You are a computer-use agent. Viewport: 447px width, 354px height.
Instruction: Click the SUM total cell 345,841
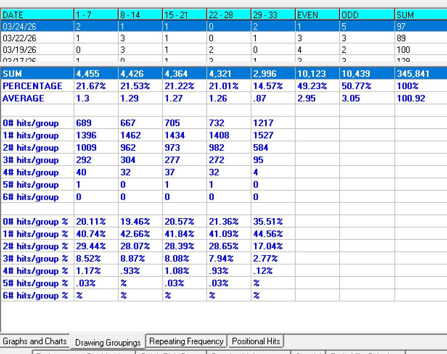(413, 74)
